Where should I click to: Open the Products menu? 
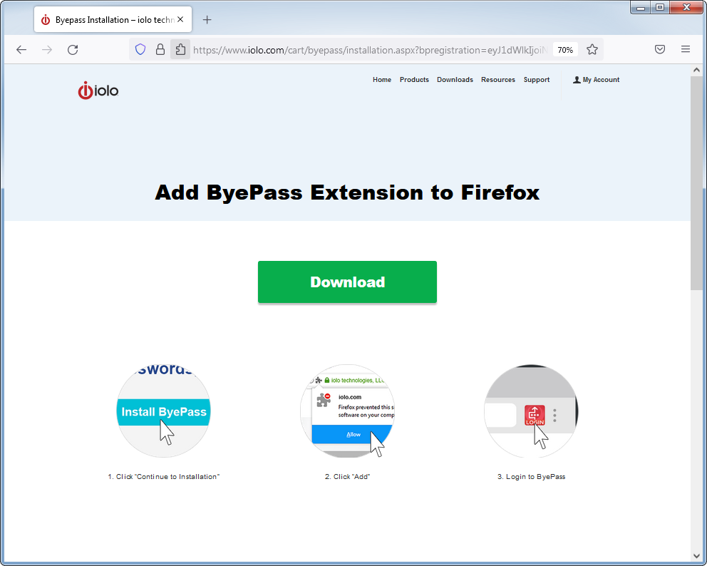pos(414,79)
